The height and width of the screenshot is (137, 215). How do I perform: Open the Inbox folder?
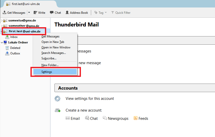click(x=14, y=37)
